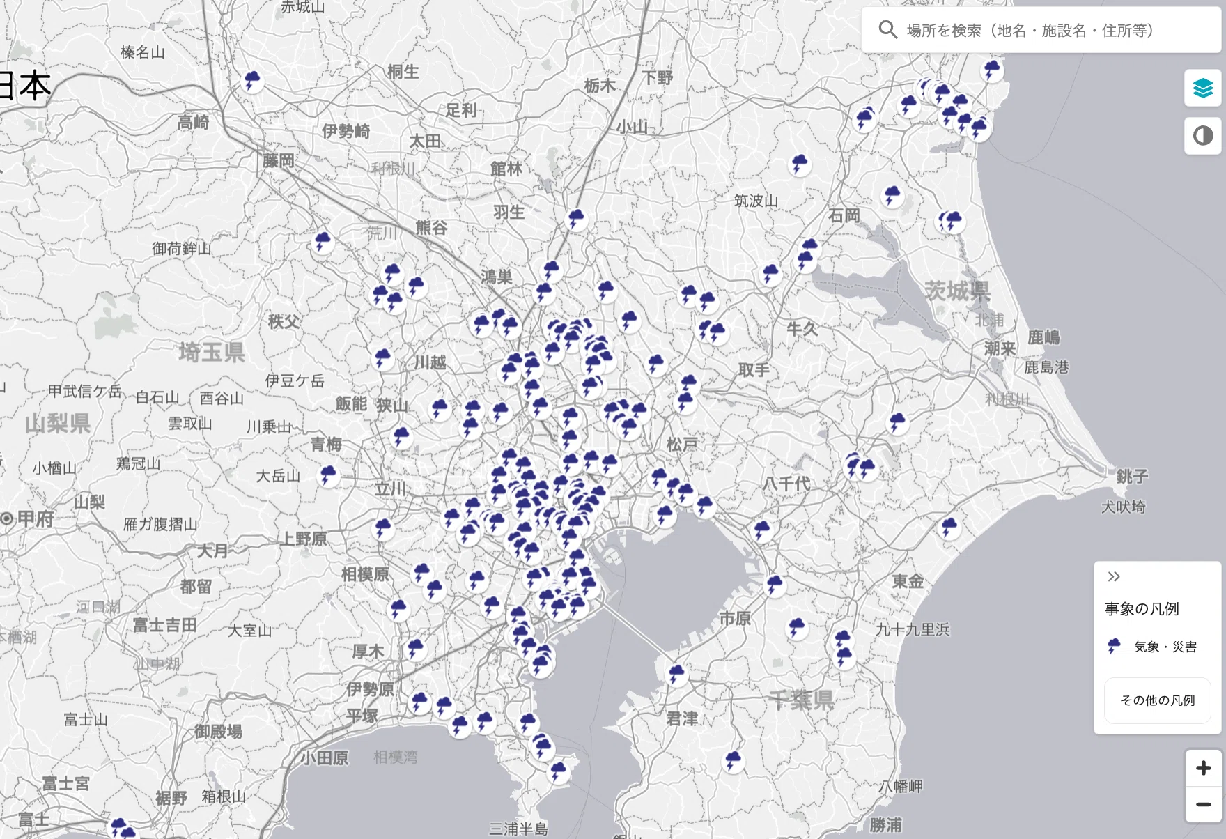Click the 茨城県 prefecture label
Screen dimensions: 1226x839
click(x=956, y=291)
